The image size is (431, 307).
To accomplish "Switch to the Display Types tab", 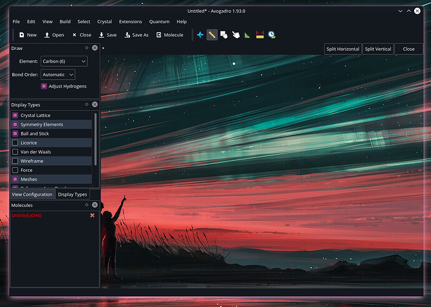I will pos(72,194).
